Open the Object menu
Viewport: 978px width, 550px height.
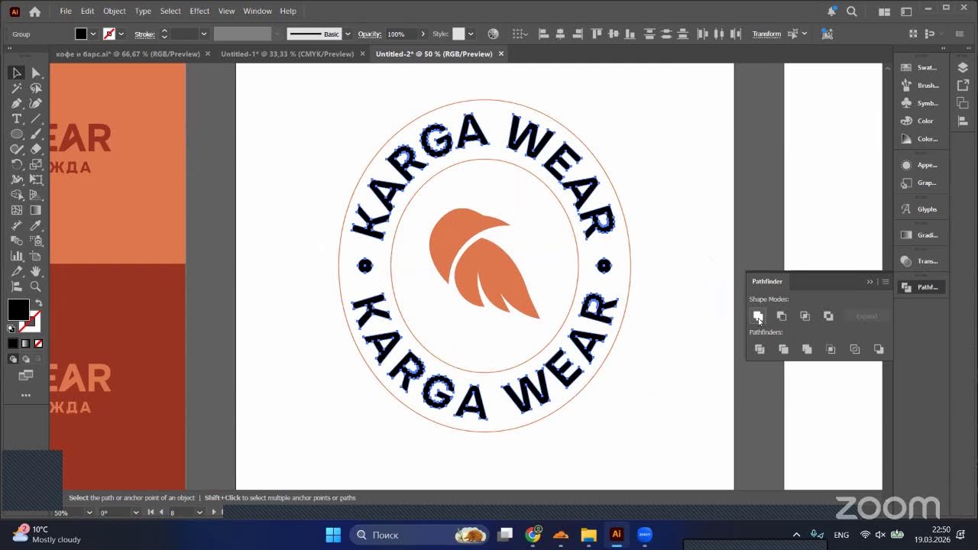click(115, 11)
